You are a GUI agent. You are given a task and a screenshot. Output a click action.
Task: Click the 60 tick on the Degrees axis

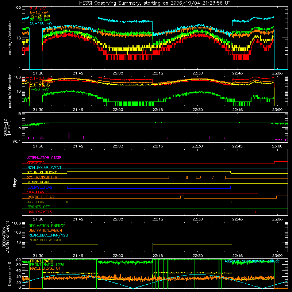(19, 270)
